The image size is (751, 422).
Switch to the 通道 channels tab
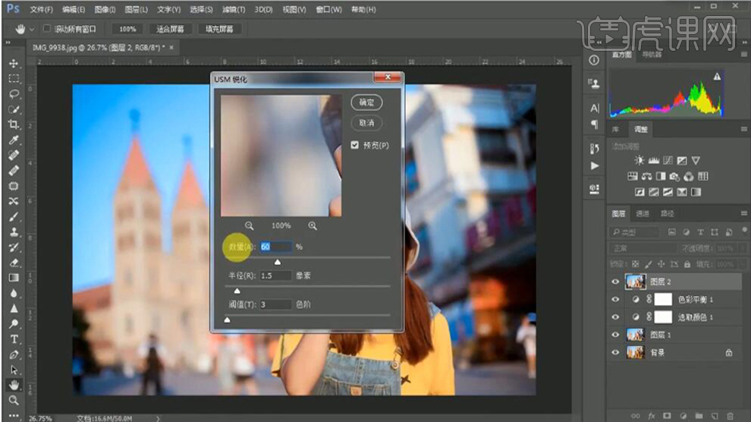643,214
